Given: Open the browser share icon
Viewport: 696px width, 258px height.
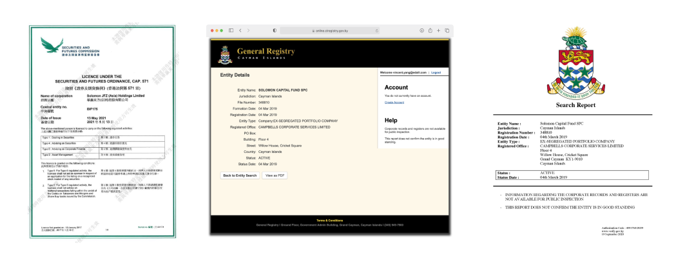Looking at the screenshot, I should tap(430, 31).
